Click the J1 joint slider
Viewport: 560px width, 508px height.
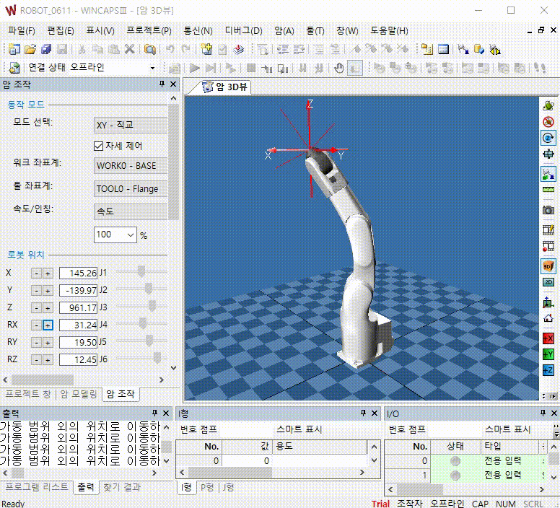(141, 272)
